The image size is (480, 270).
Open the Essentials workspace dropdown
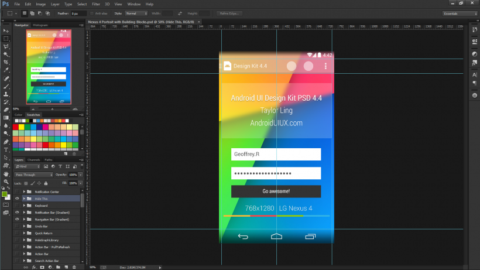click(460, 13)
